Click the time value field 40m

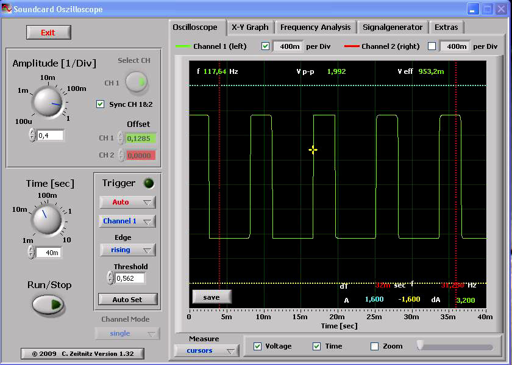[x=48, y=253]
